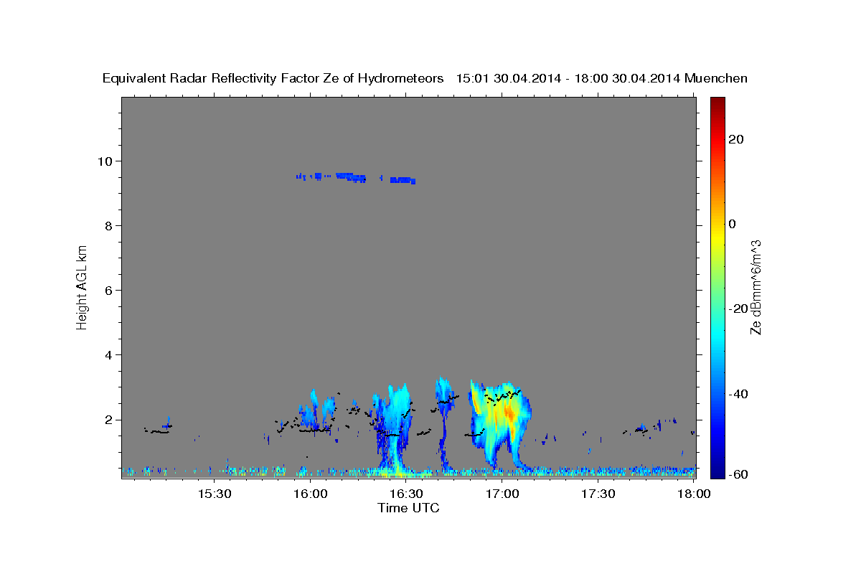Click the orange-yellow high reflectivity cloud core near 17:00
This screenshot has height=574, width=861.
point(508,414)
